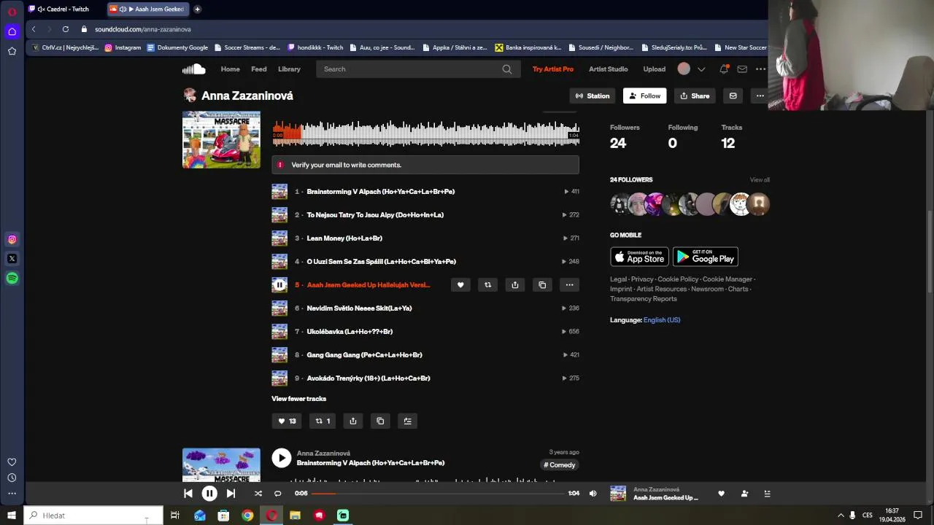Viewport: 934px width, 525px height.
Task: Follow artist from player bar
Action: (744, 494)
